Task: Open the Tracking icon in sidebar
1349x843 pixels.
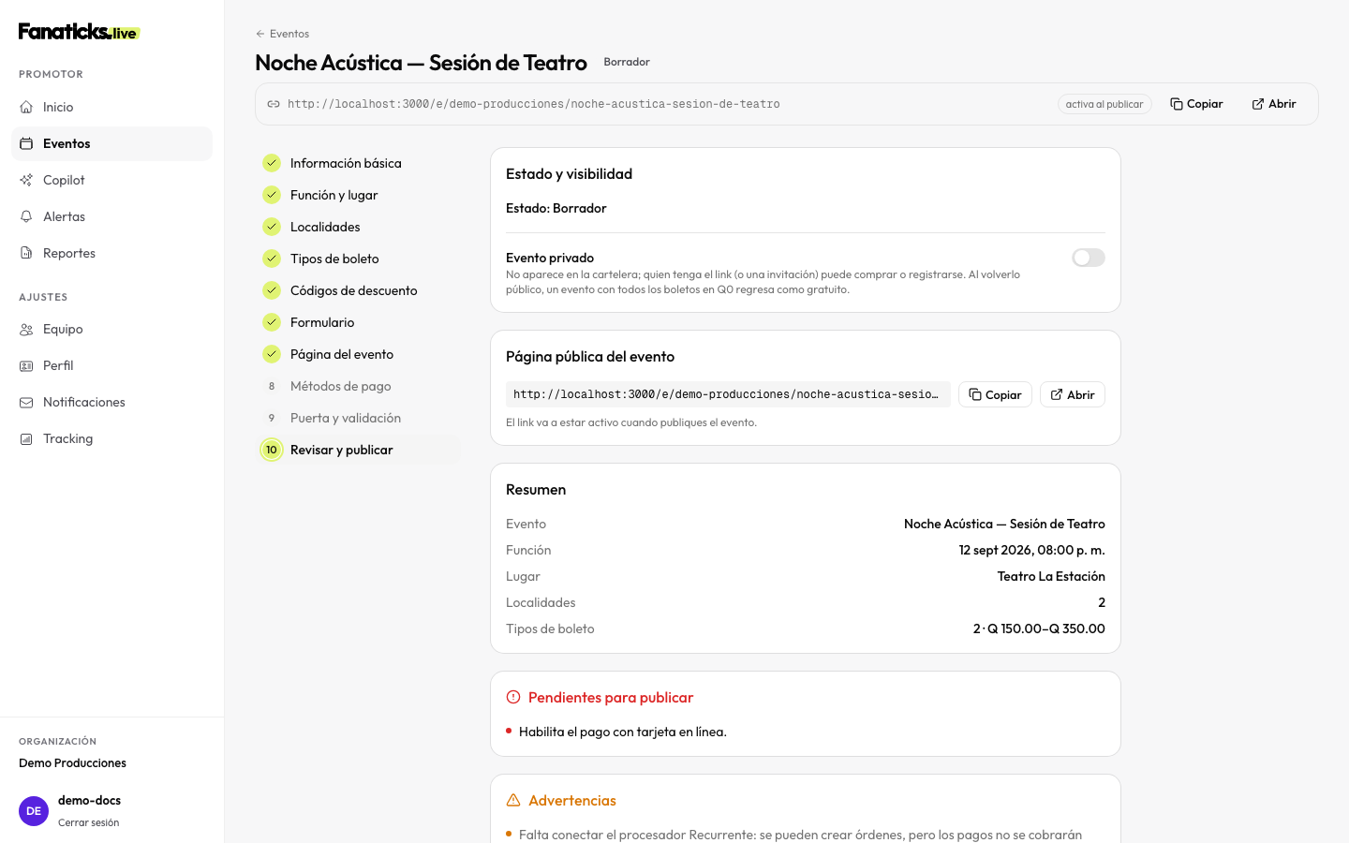Action: pos(26,438)
